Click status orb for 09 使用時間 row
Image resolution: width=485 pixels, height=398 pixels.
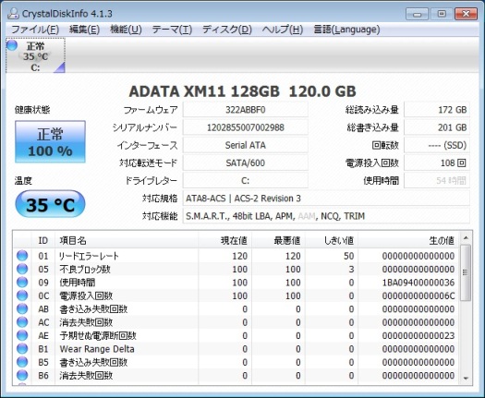(22, 283)
